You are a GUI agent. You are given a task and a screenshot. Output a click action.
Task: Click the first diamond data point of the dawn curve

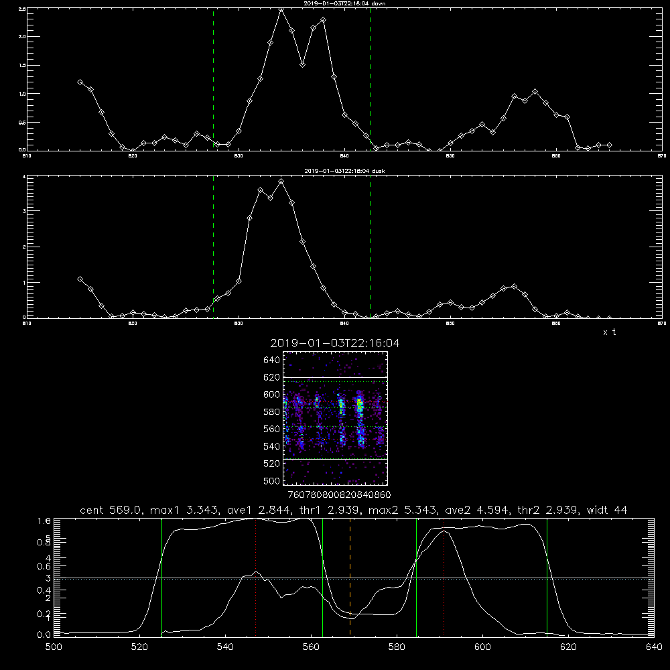click(80, 82)
